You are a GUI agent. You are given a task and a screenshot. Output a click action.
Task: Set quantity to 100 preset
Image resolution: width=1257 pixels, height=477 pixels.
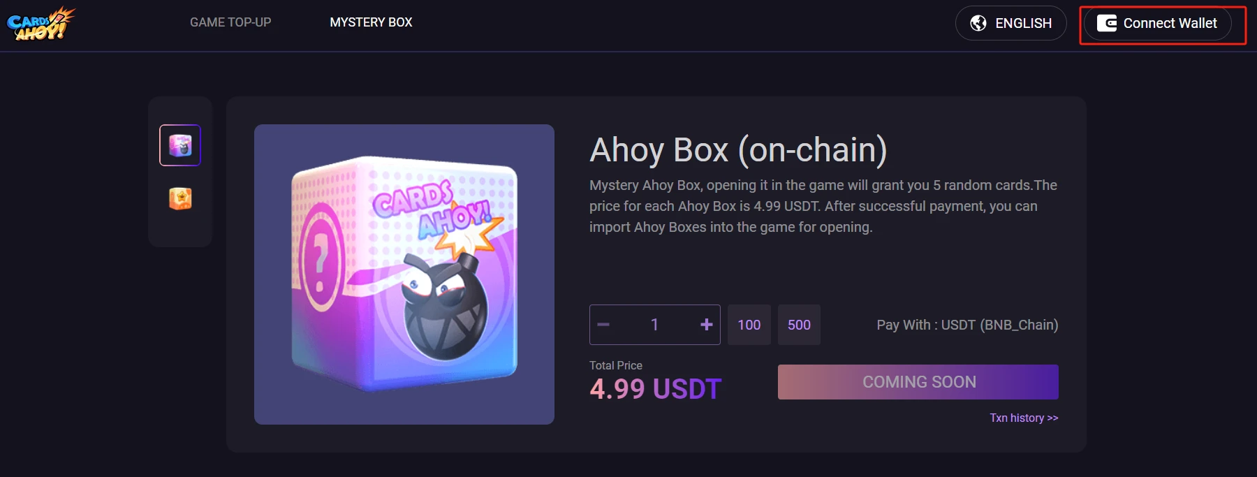coord(749,325)
